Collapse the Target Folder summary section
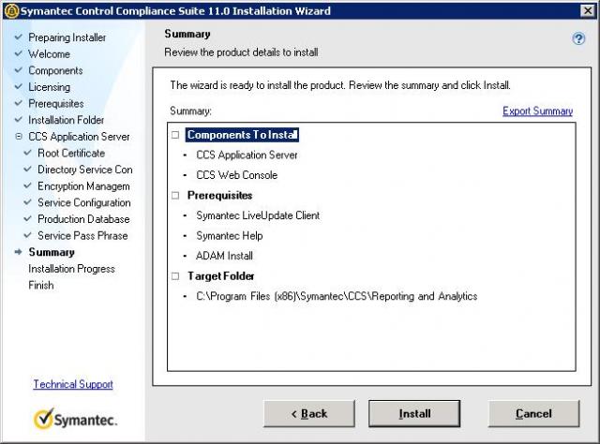 coord(175,276)
